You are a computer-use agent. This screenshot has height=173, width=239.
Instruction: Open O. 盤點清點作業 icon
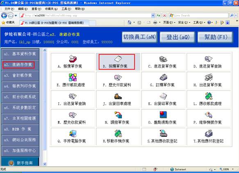(x=163, y=115)
